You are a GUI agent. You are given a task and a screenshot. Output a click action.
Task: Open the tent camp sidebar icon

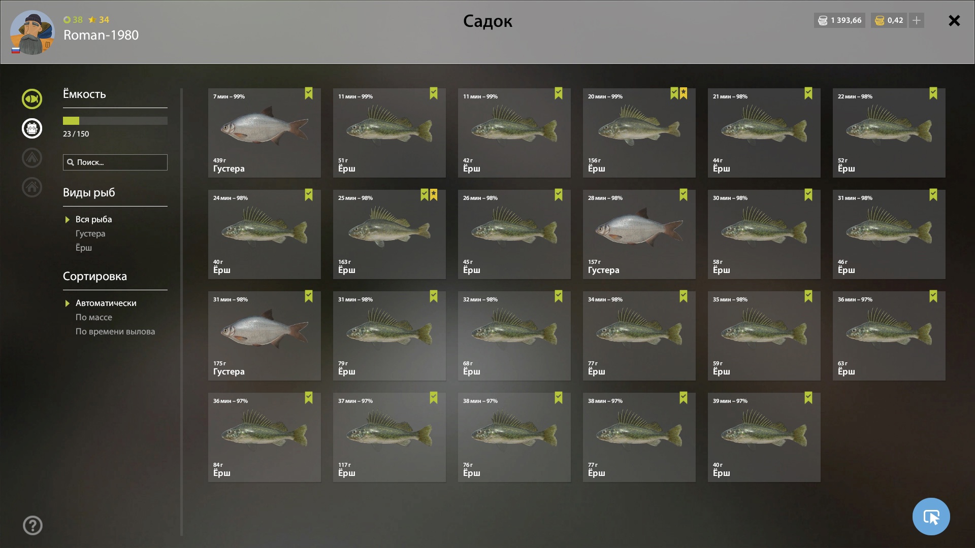point(32,158)
